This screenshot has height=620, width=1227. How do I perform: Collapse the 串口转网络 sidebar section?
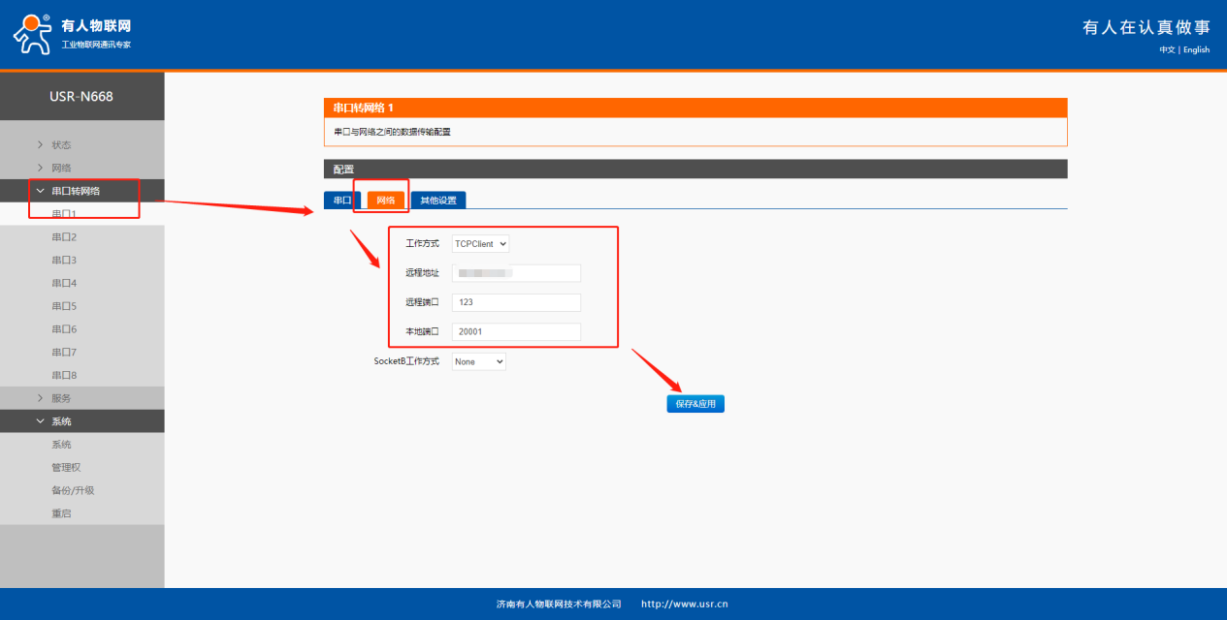[x=75, y=192]
